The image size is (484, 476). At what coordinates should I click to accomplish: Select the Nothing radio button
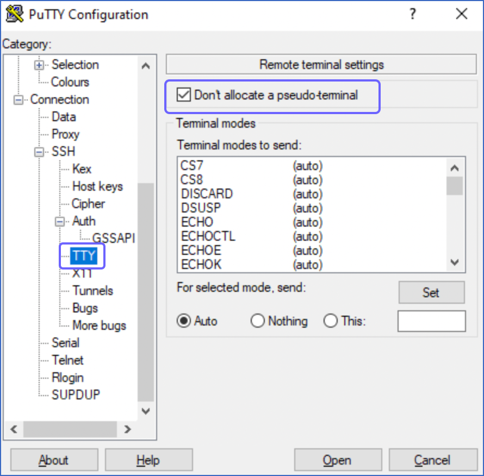[258, 321]
